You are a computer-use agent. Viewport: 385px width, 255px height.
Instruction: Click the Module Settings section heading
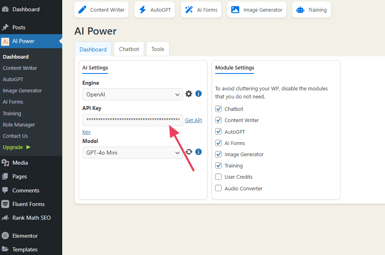coord(235,68)
